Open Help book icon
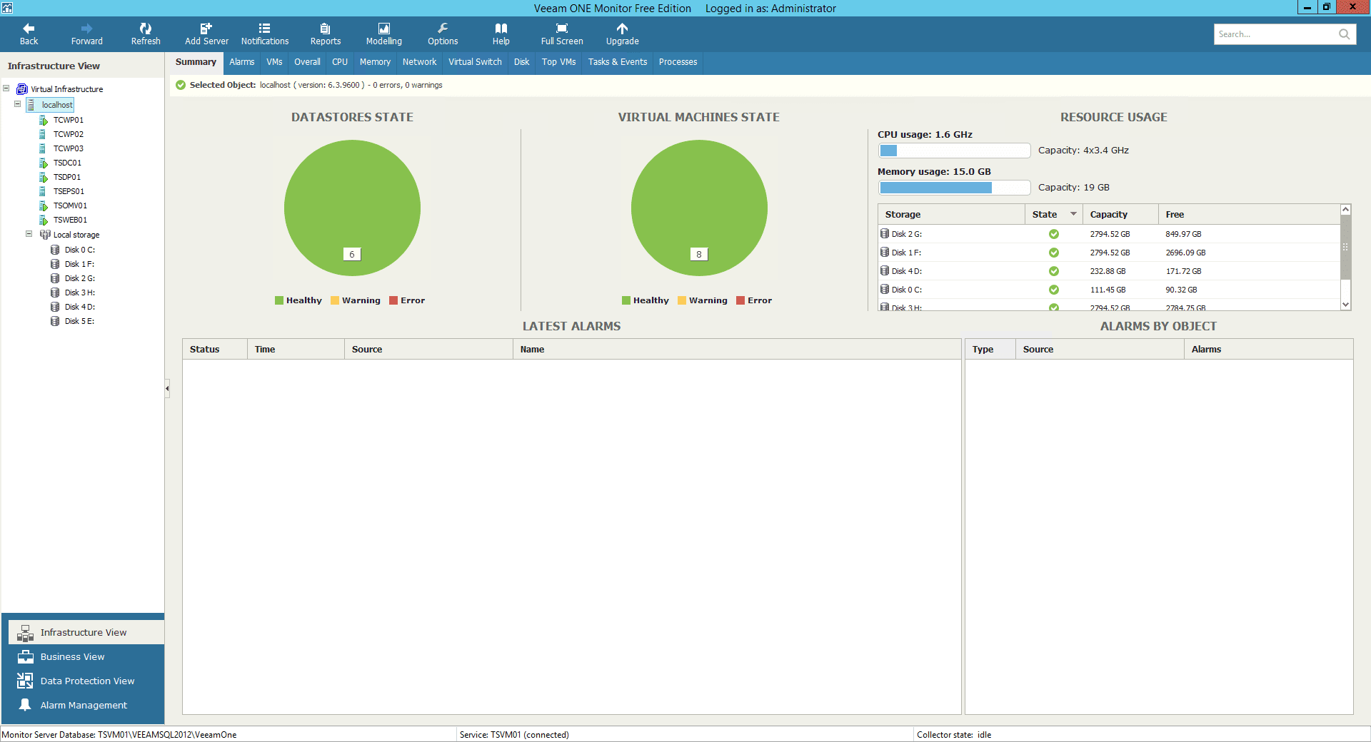1371x742 pixels. 501,29
